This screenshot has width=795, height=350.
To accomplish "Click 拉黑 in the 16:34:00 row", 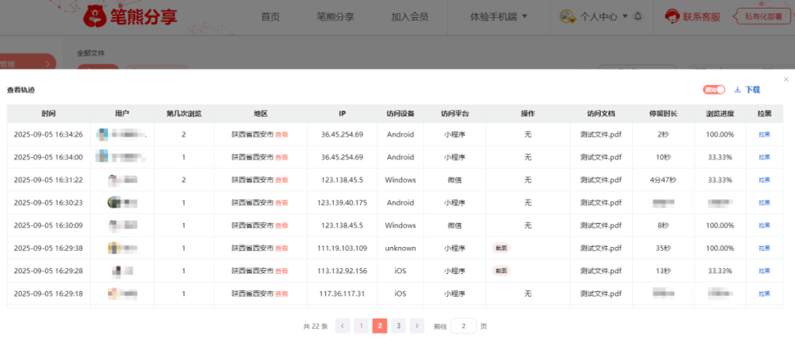I will (764, 157).
